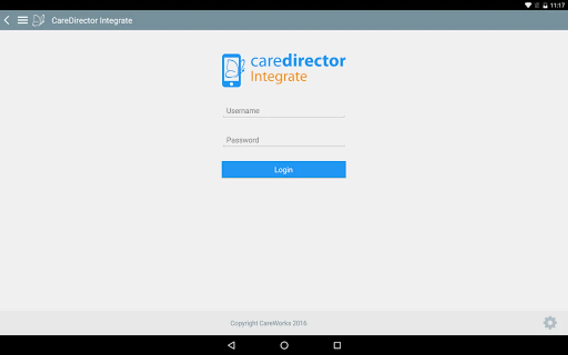This screenshot has width=568, height=355.
Task: Tap the blue Login button
Action: click(x=284, y=170)
